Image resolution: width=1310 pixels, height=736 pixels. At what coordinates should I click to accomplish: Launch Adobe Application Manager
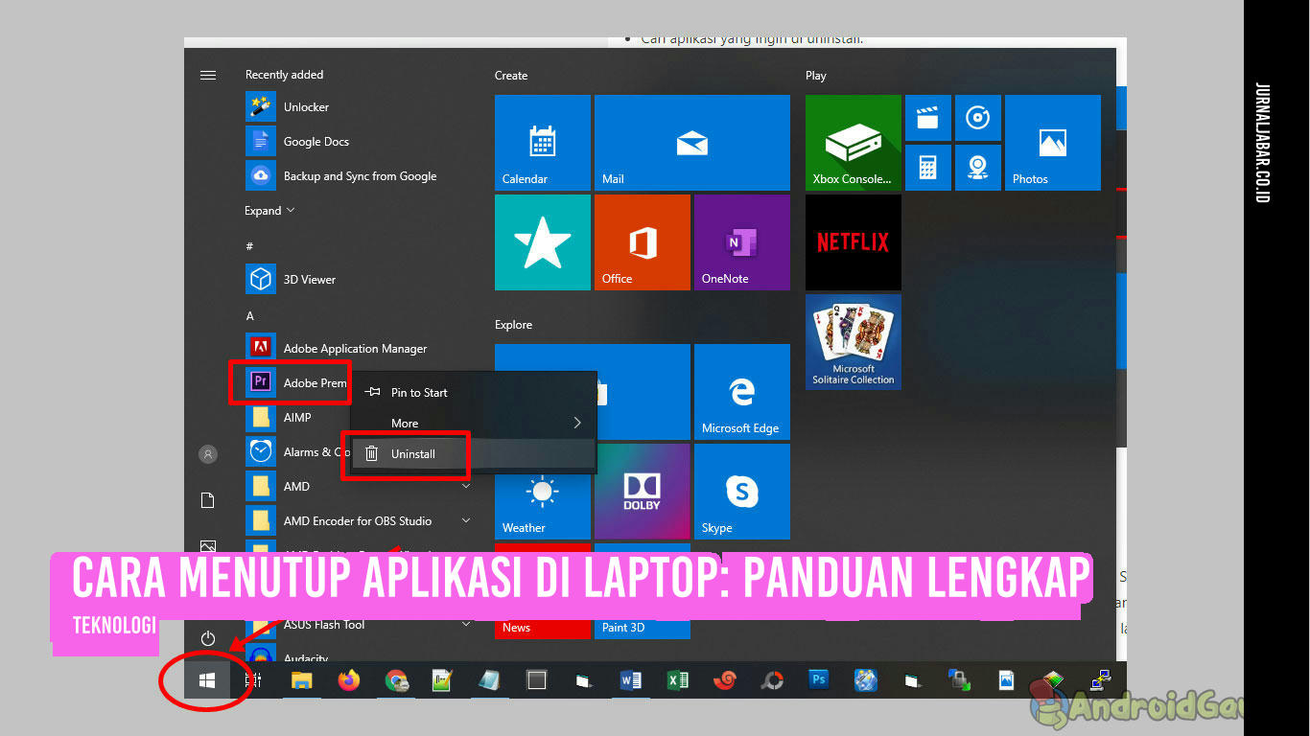coord(337,349)
